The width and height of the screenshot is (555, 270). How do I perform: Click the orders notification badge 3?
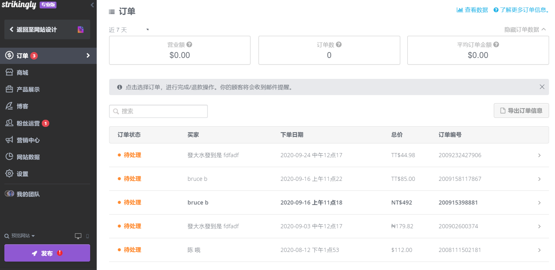coord(34,56)
